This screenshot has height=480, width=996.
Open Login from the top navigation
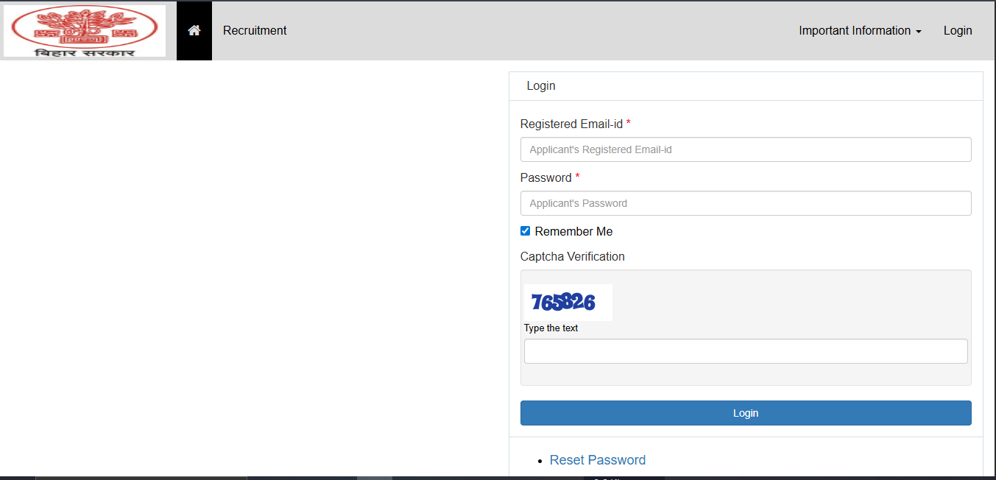coord(958,31)
